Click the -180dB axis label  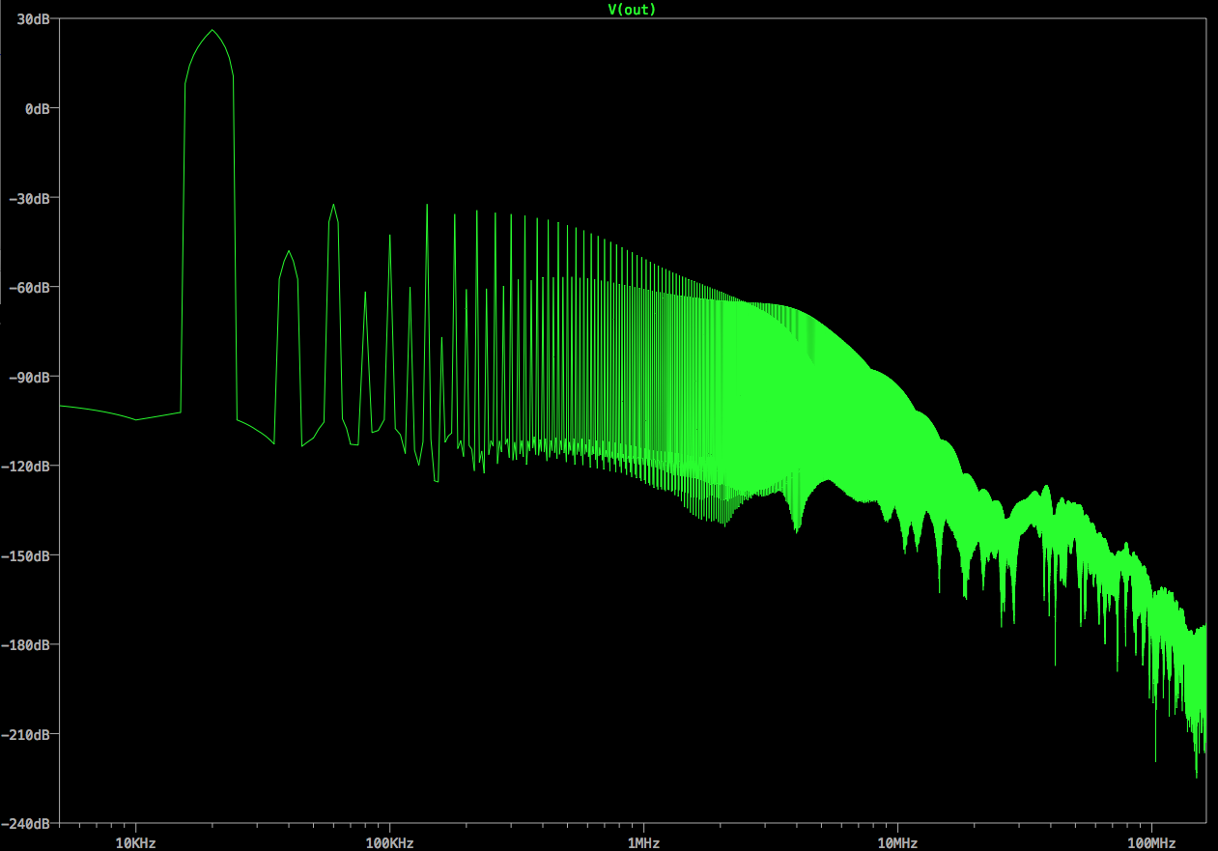coord(26,645)
